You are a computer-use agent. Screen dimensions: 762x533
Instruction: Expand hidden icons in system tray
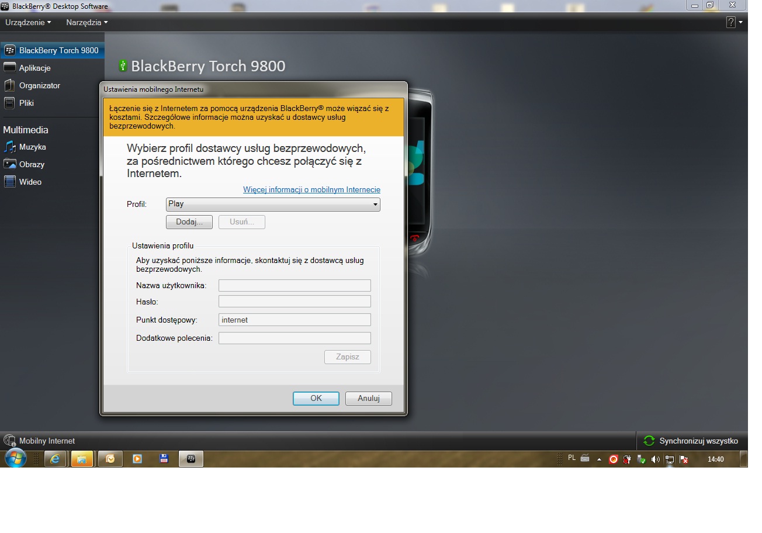[x=600, y=459]
